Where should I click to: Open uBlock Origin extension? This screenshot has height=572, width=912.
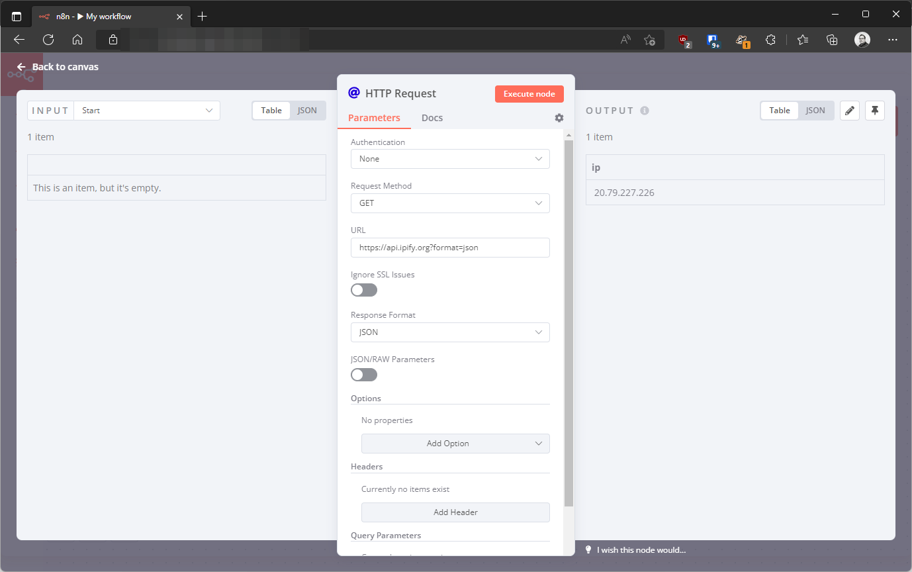pyautogui.click(x=684, y=40)
